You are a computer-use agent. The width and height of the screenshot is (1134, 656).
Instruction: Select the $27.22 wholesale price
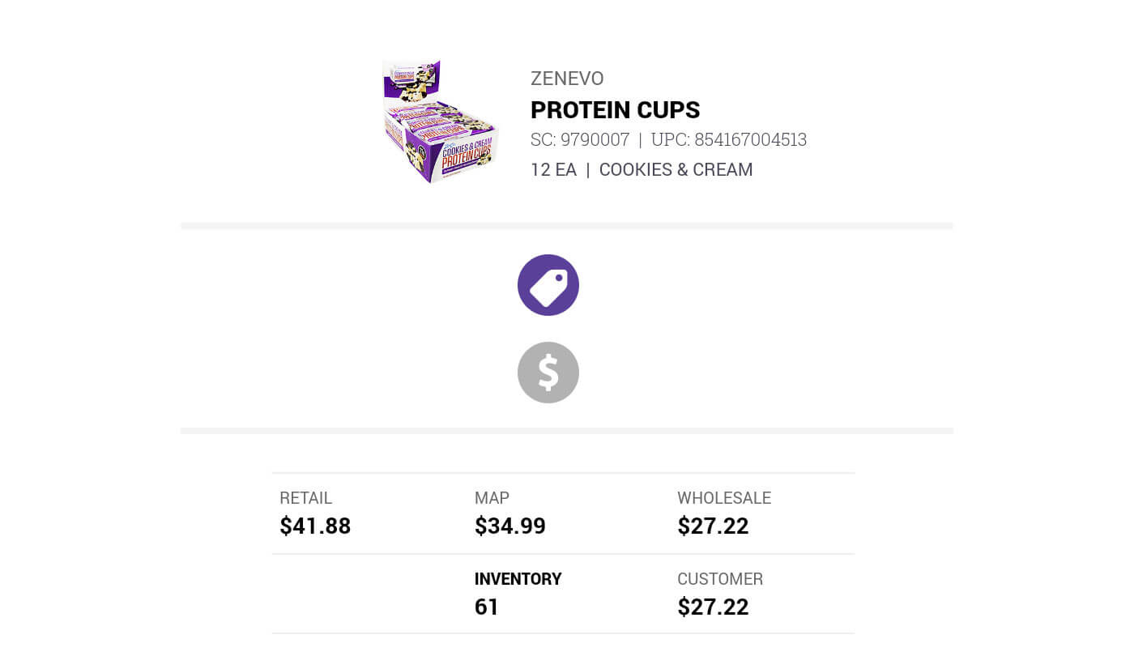click(x=713, y=526)
